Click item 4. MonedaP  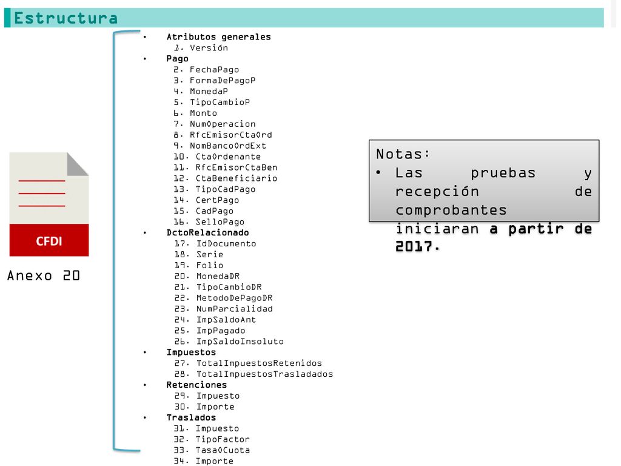(201, 92)
